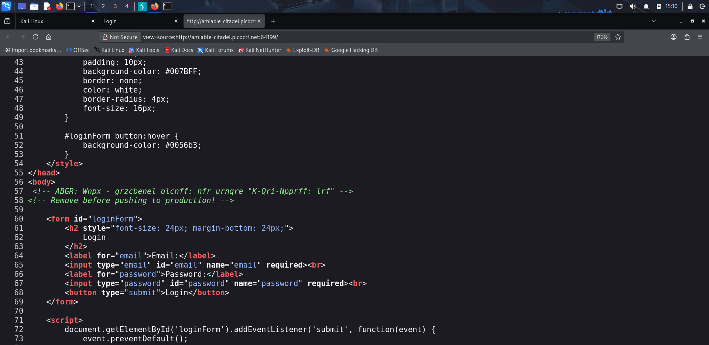Open a new tab with plus button
The image size is (709, 345).
pos(273,21)
